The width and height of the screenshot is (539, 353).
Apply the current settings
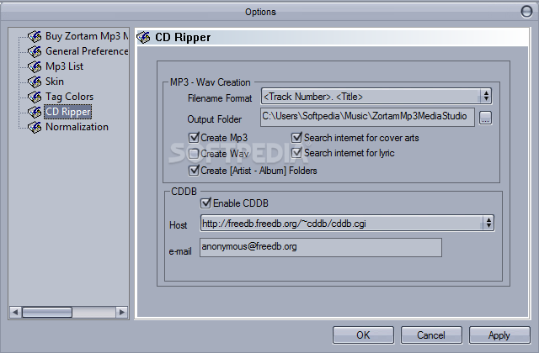(499, 335)
